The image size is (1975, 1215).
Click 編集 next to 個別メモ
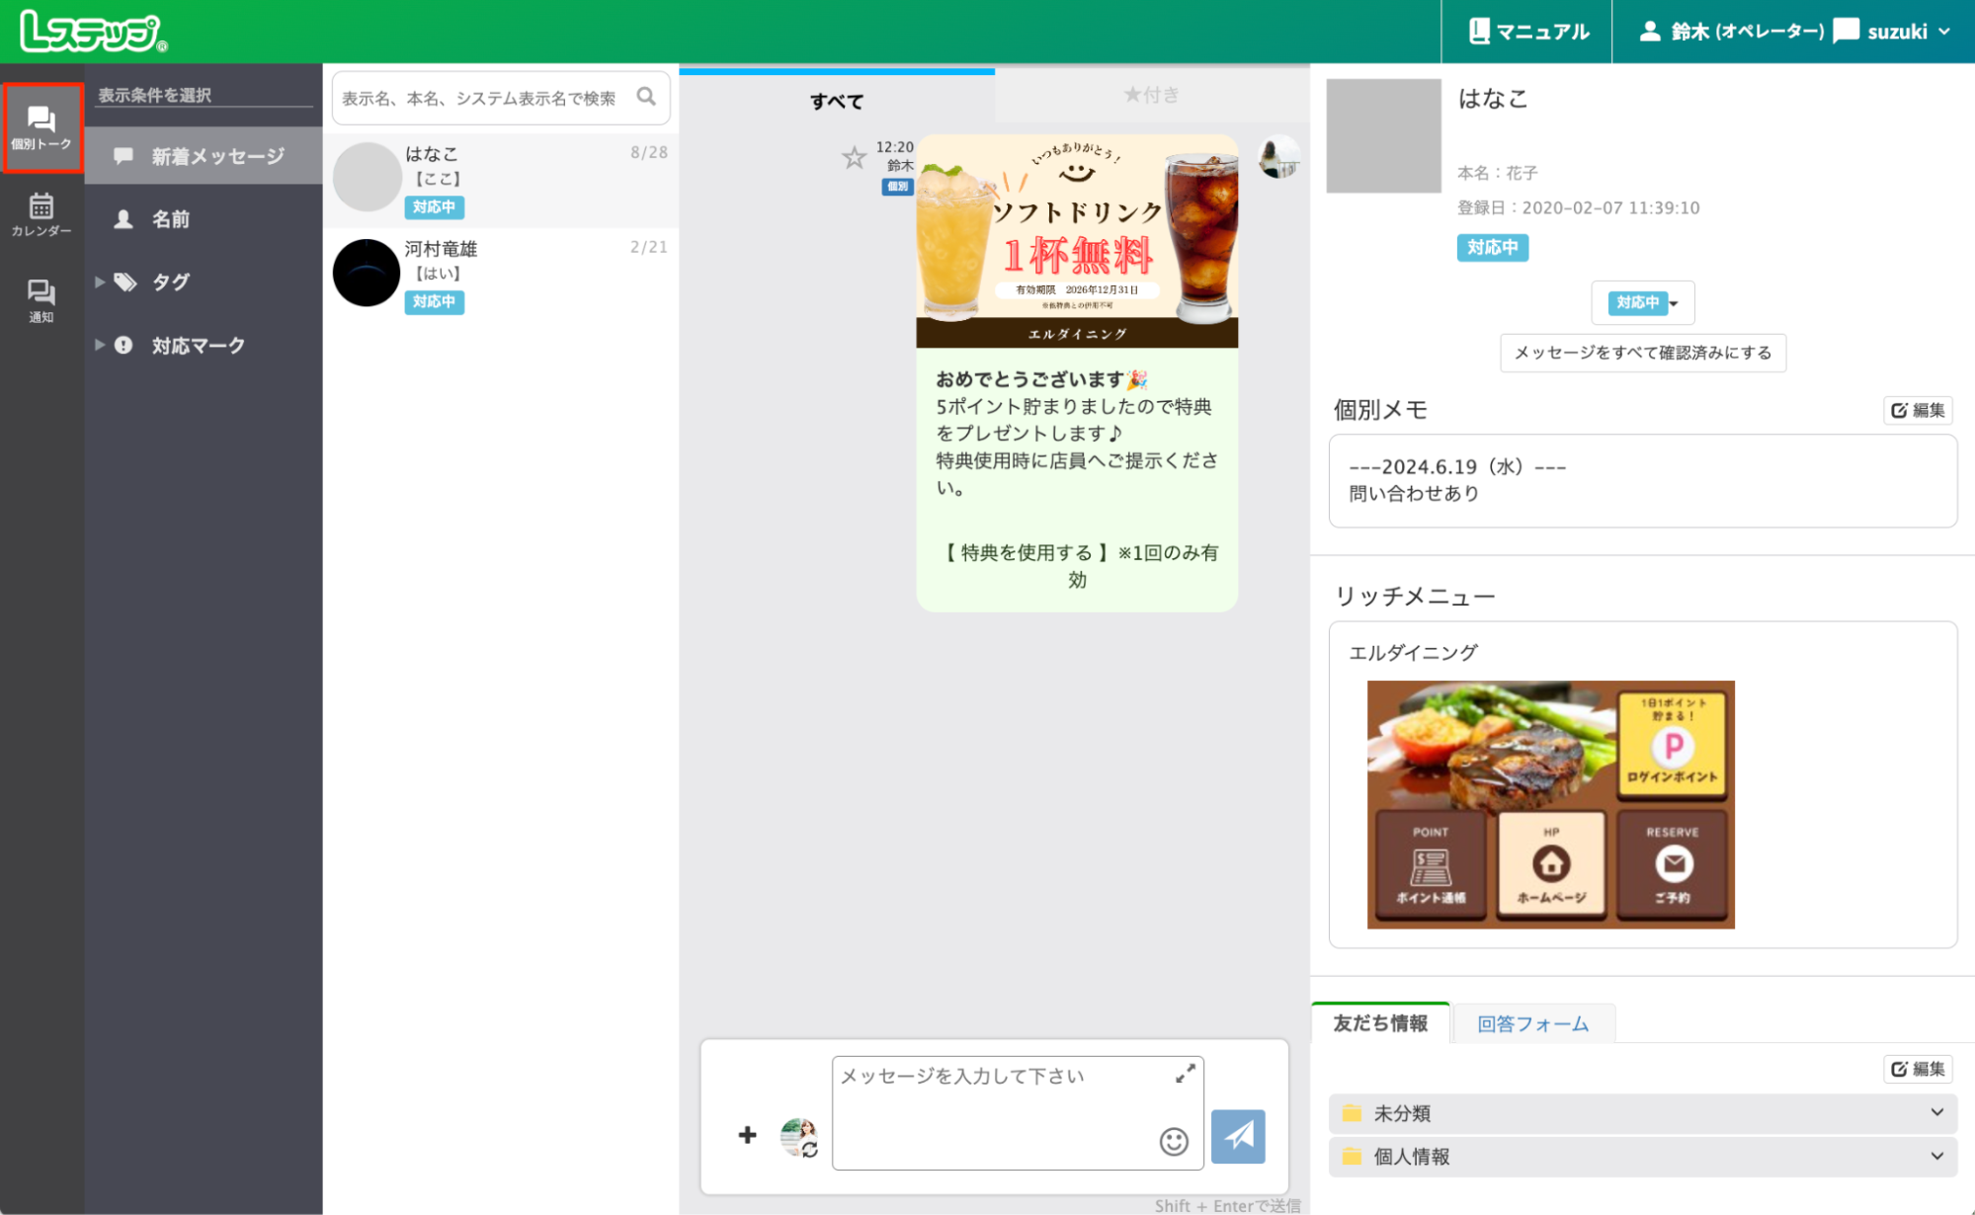(1917, 410)
